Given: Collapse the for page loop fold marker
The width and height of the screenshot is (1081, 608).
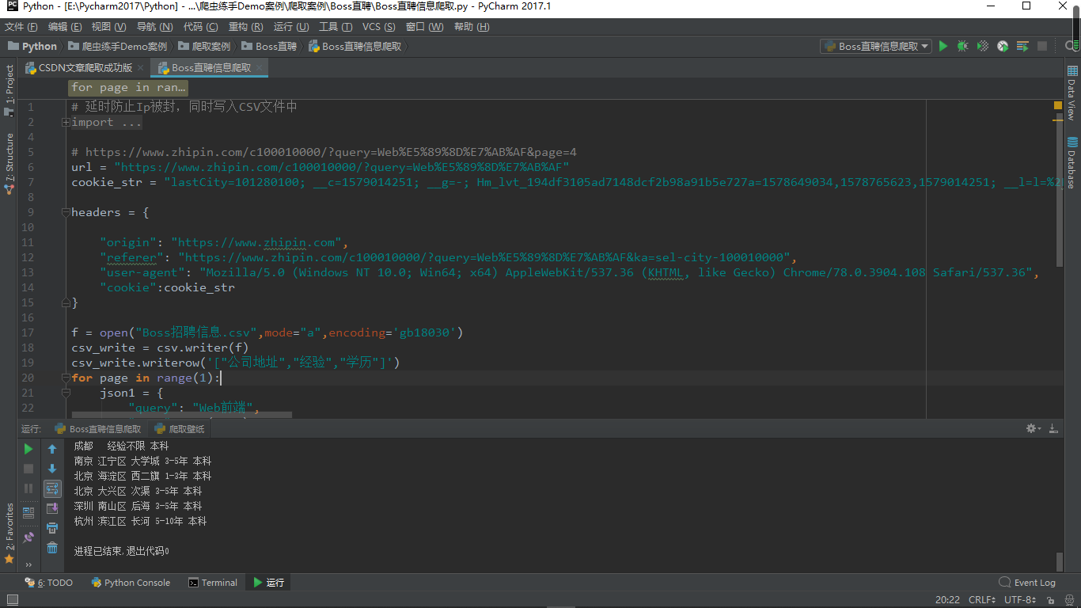Looking at the screenshot, I should tap(66, 378).
